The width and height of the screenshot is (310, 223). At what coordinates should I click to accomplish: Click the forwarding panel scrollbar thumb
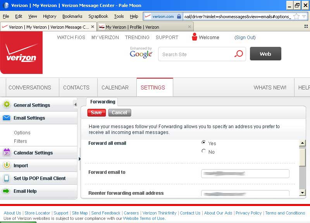pyautogui.click(x=303, y=157)
